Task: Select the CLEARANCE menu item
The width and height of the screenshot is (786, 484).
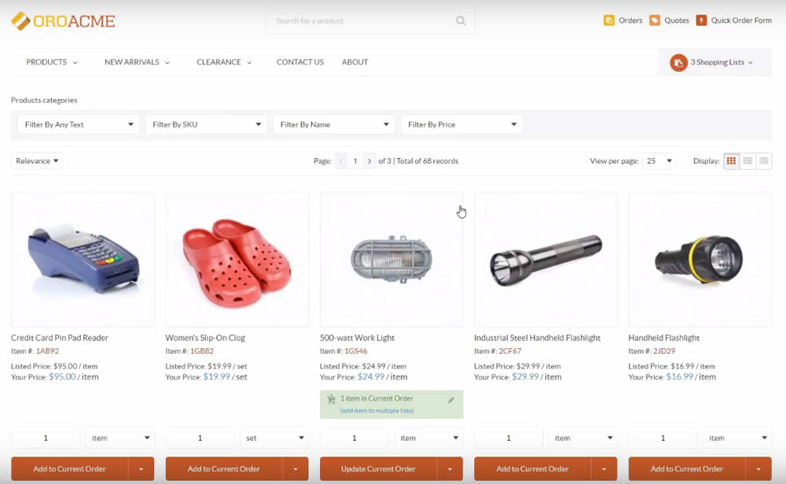Action: (219, 62)
